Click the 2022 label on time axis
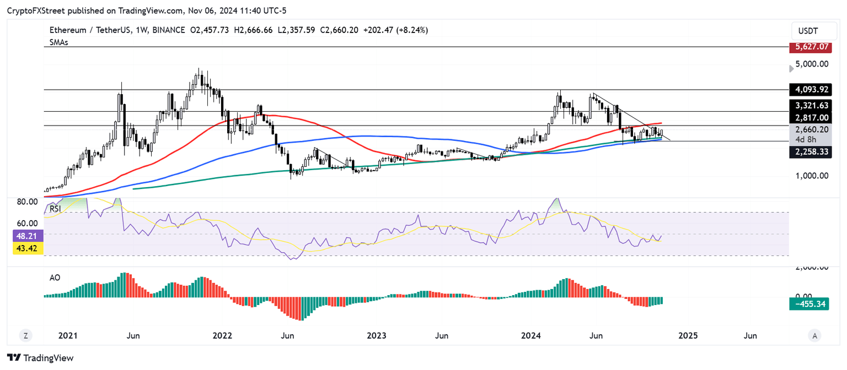Viewport: 847px width, 370px height. coord(222,335)
